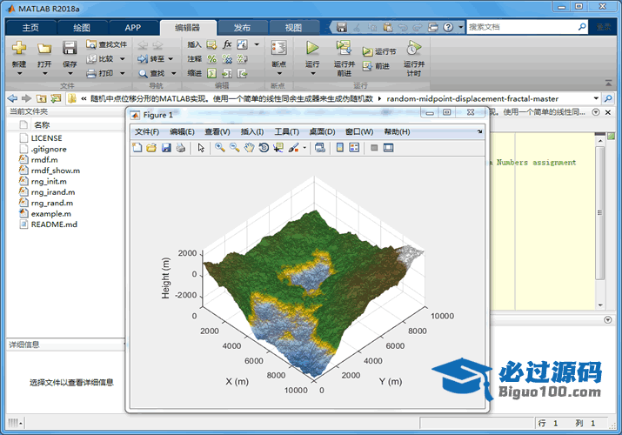Open the dropdown arrow under 打开

click(44, 73)
